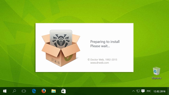Viewport: 169px width, 95px height.
Task: Expand hidden system tray icons
Action: pyautogui.click(x=133, y=91)
